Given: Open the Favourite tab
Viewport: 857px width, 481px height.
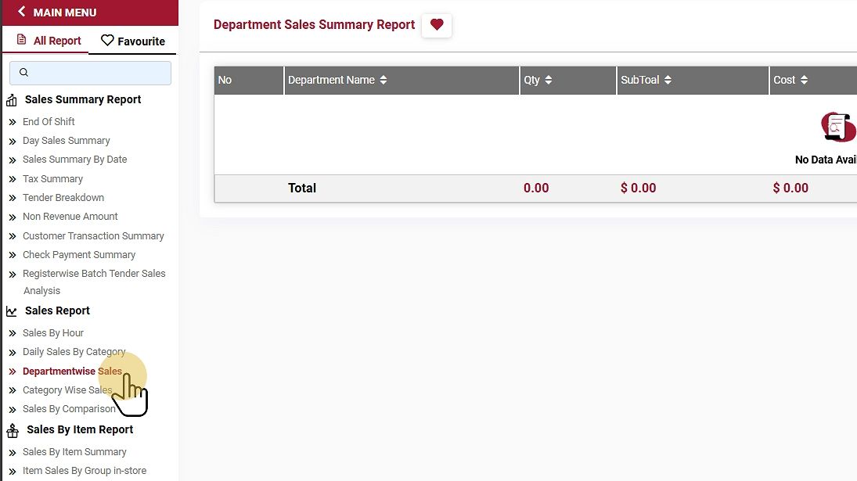Looking at the screenshot, I should point(133,41).
